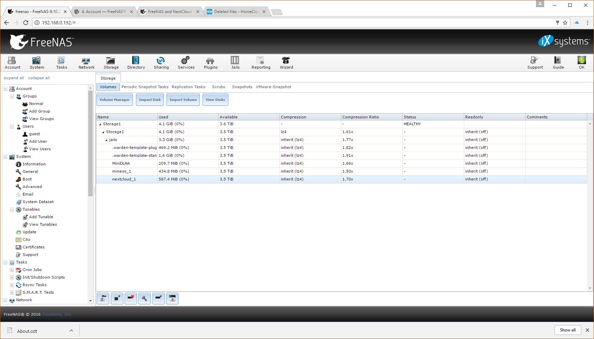Click the Services gear icon
This screenshot has width=594, height=339.
pyautogui.click(x=186, y=63)
